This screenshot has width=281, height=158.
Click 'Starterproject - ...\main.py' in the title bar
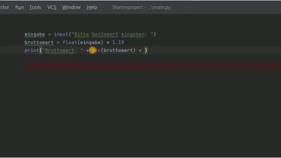coord(141,7)
